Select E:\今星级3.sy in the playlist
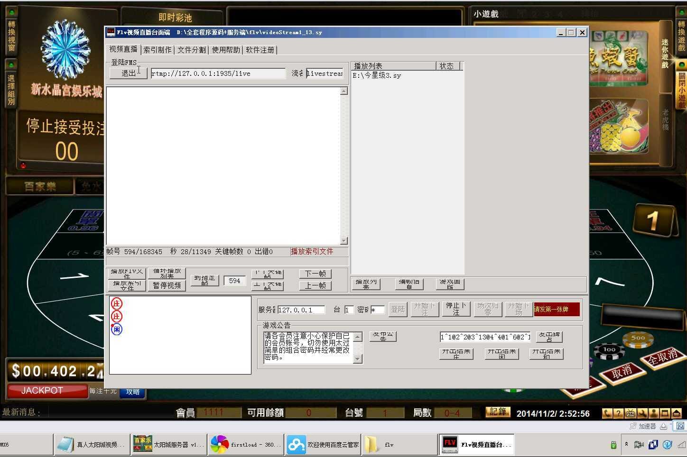The height and width of the screenshot is (457, 687). pos(377,75)
